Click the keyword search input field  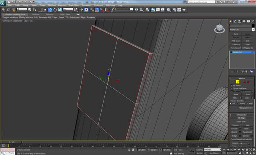[202, 2]
